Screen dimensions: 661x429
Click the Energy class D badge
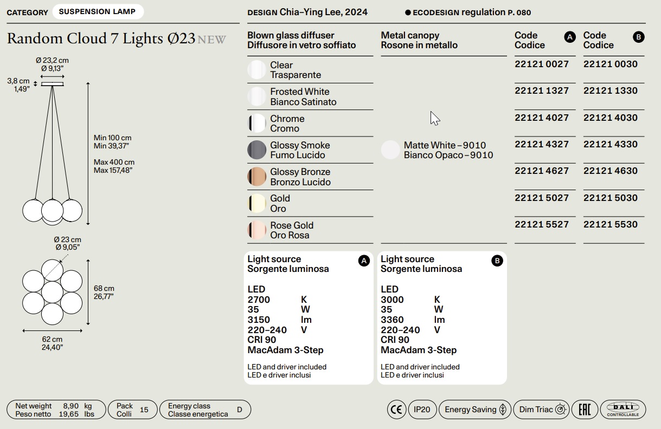[205, 410]
